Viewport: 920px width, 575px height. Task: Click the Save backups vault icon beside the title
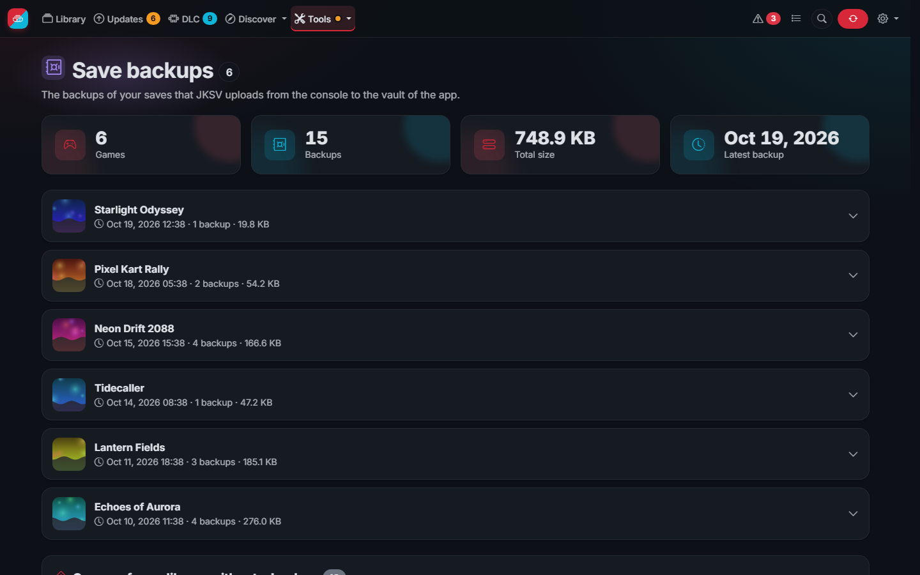click(x=54, y=68)
